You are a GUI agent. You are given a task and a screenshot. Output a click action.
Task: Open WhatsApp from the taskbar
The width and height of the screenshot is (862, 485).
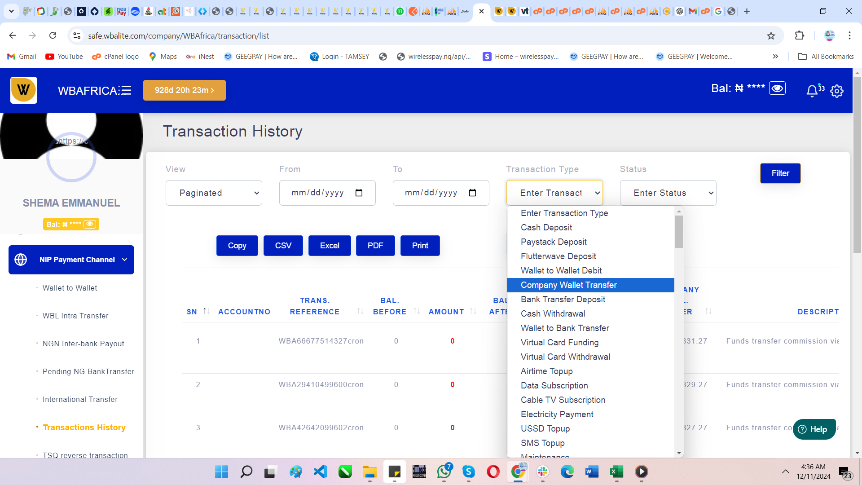click(444, 472)
